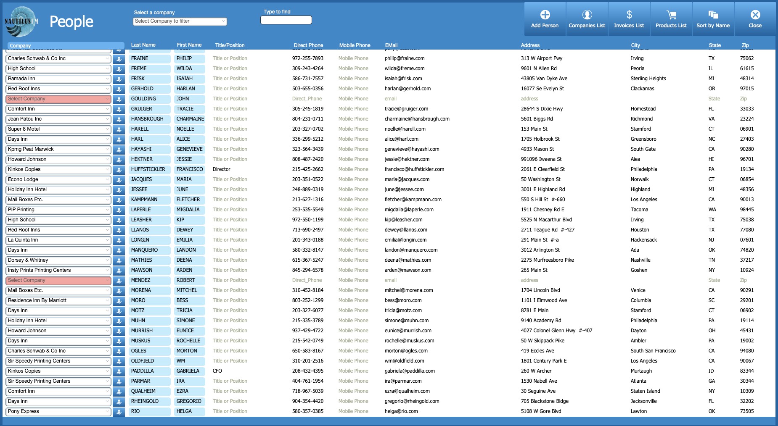Click empty Direct_Phone field for GOULDING
The height and width of the screenshot is (426, 778).
[x=307, y=99]
